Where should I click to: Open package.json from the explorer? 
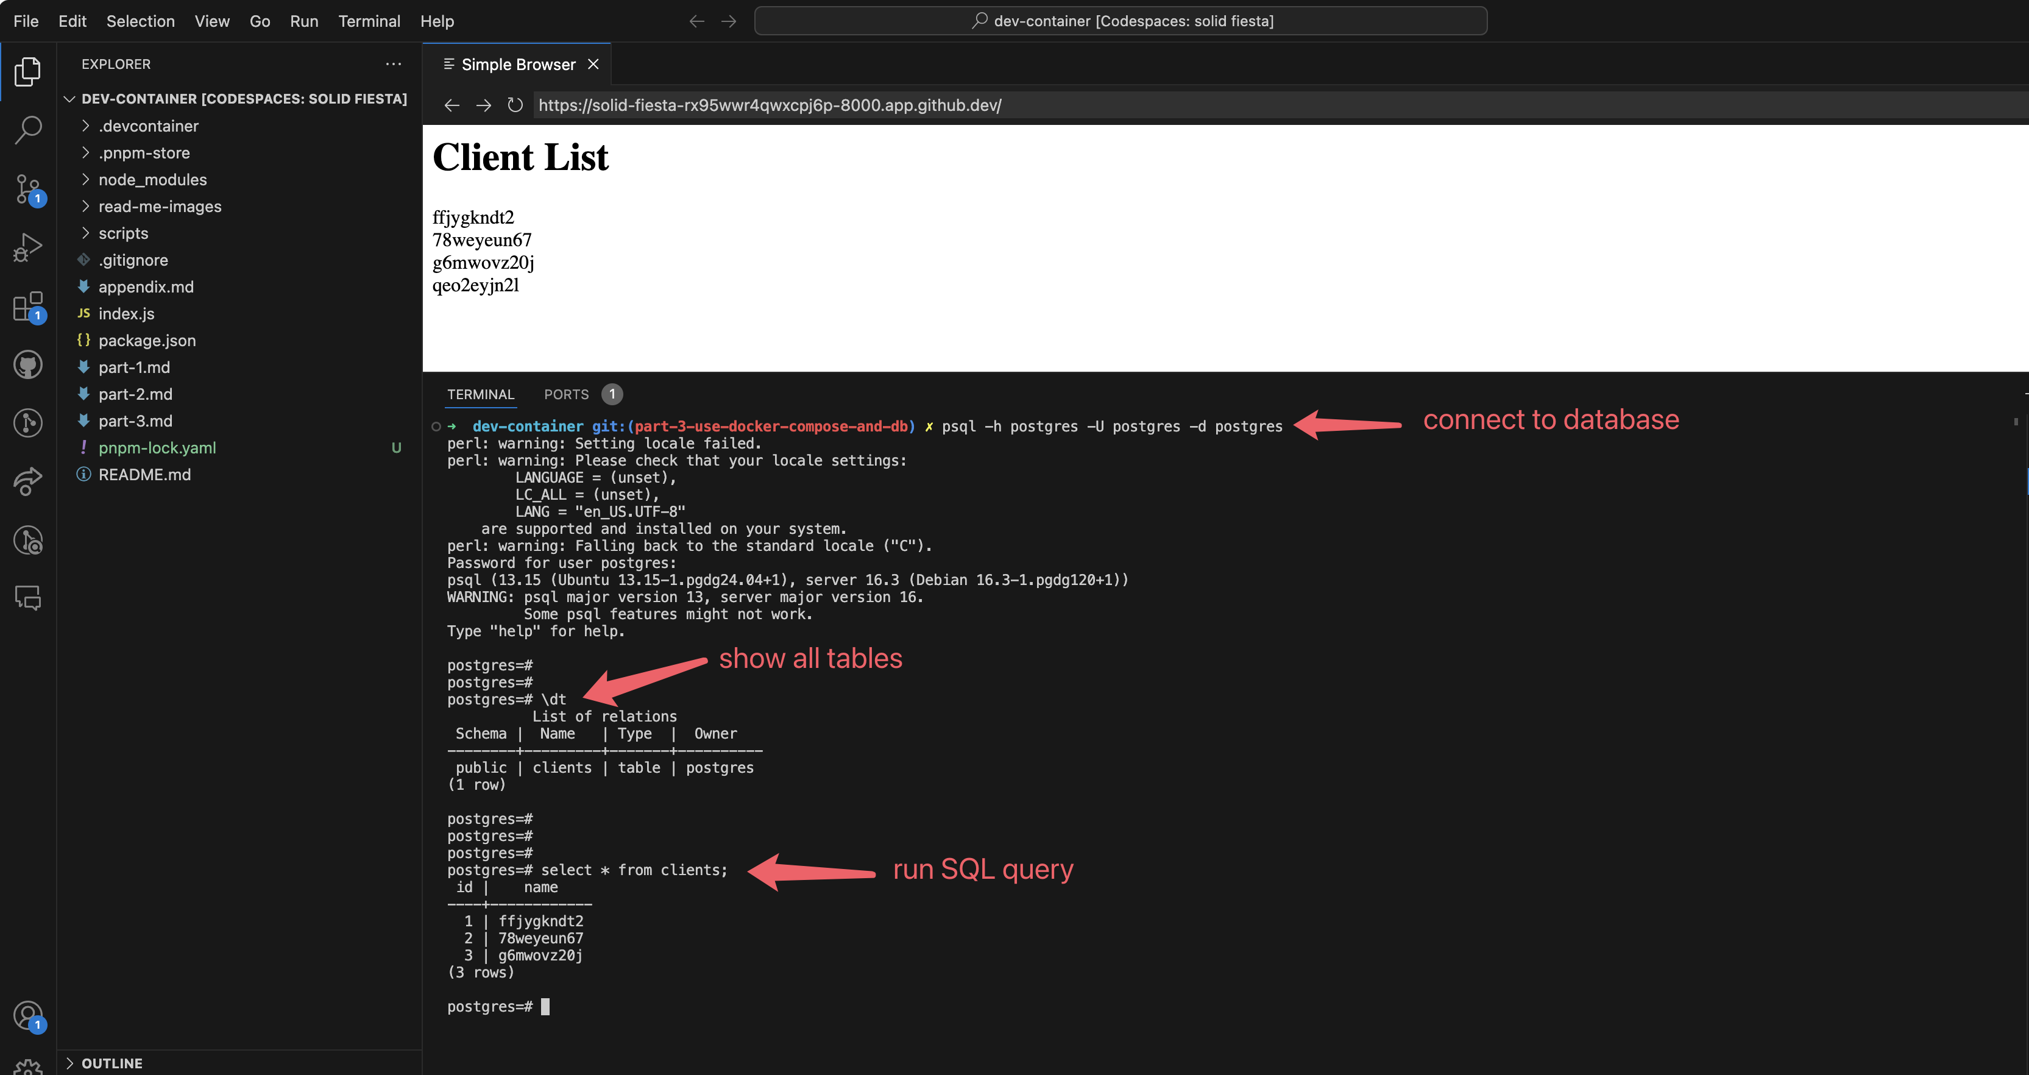point(147,340)
